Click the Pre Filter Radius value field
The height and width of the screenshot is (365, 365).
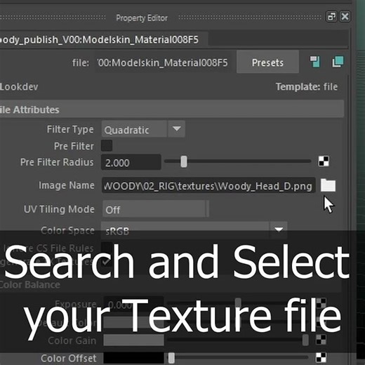pyautogui.click(x=131, y=162)
